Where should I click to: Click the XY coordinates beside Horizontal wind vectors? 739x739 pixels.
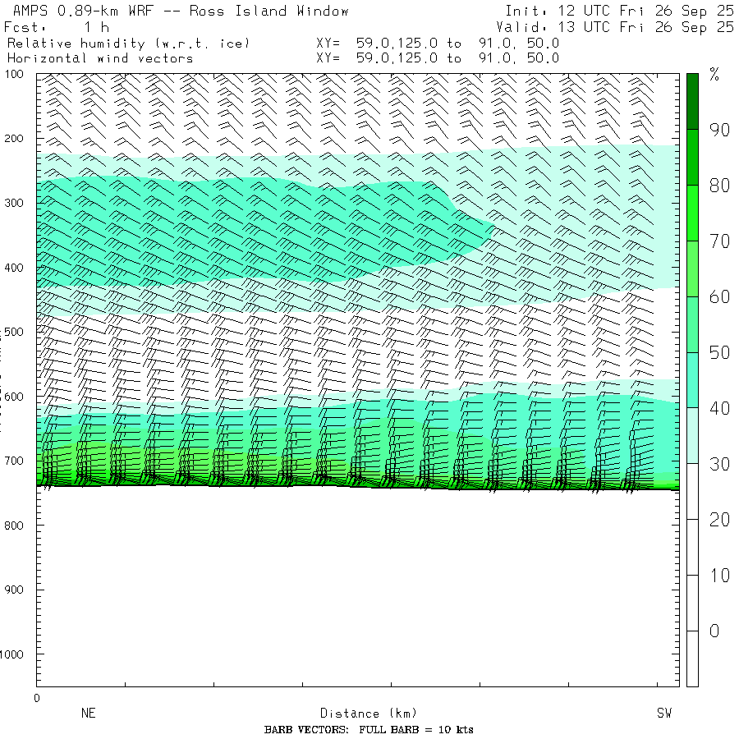(x=438, y=58)
